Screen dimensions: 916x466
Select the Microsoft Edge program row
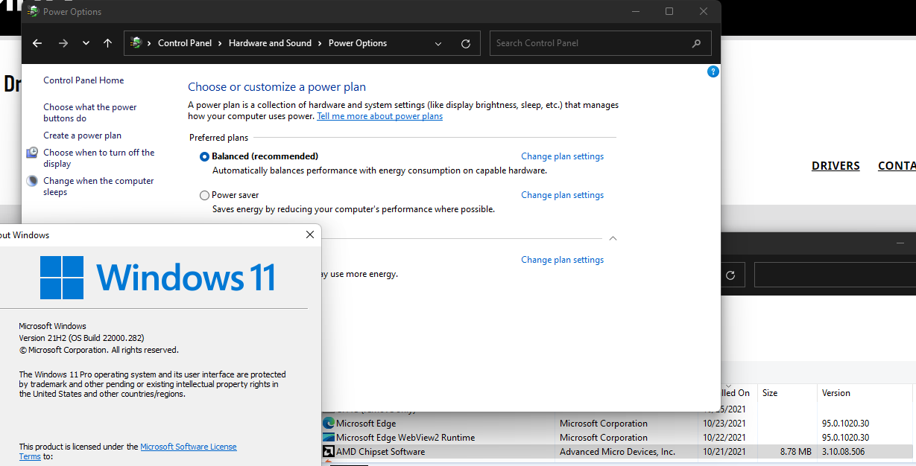click(619, 424)
